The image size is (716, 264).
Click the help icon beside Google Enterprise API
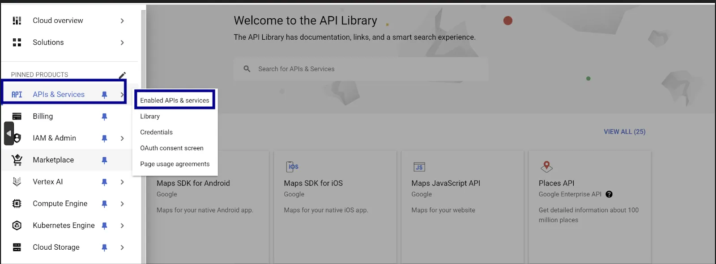click(x=609, y=194)
